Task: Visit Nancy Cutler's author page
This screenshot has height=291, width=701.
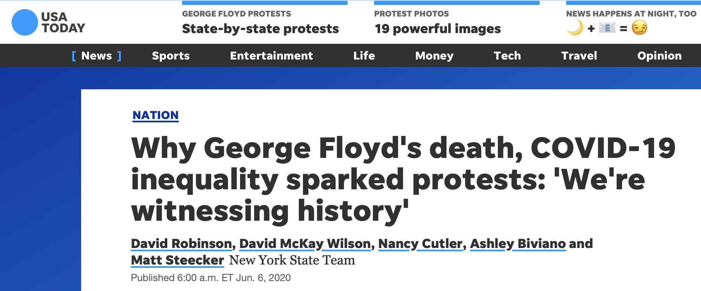Action: [x=420, y=243]
